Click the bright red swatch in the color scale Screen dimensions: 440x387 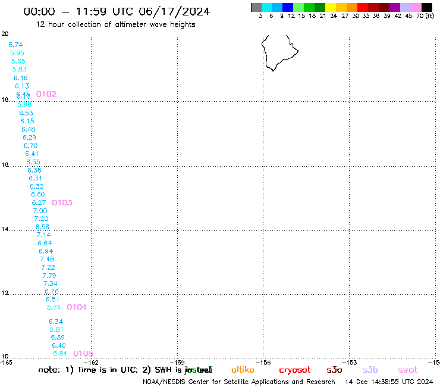363,7
